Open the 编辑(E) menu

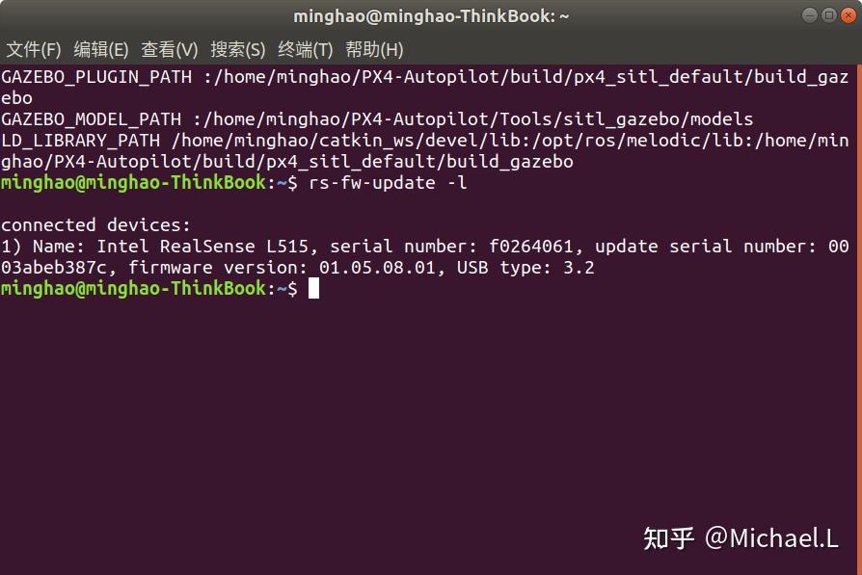[101, 49]
